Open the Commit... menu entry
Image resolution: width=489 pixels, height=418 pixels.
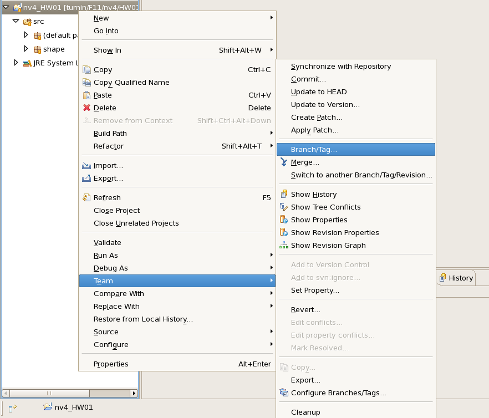click(x=308, y=79)
